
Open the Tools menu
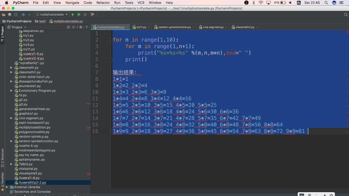[x=129, y=3]
